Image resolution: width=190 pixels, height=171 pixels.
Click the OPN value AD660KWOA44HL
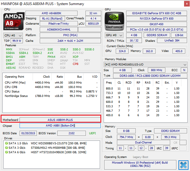tap(59, 30)
